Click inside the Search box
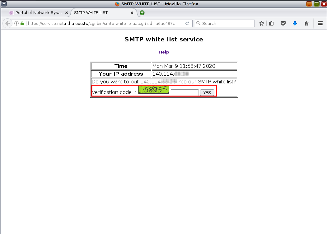The height and width of the screenshot is (234, 327). [227, 23]
